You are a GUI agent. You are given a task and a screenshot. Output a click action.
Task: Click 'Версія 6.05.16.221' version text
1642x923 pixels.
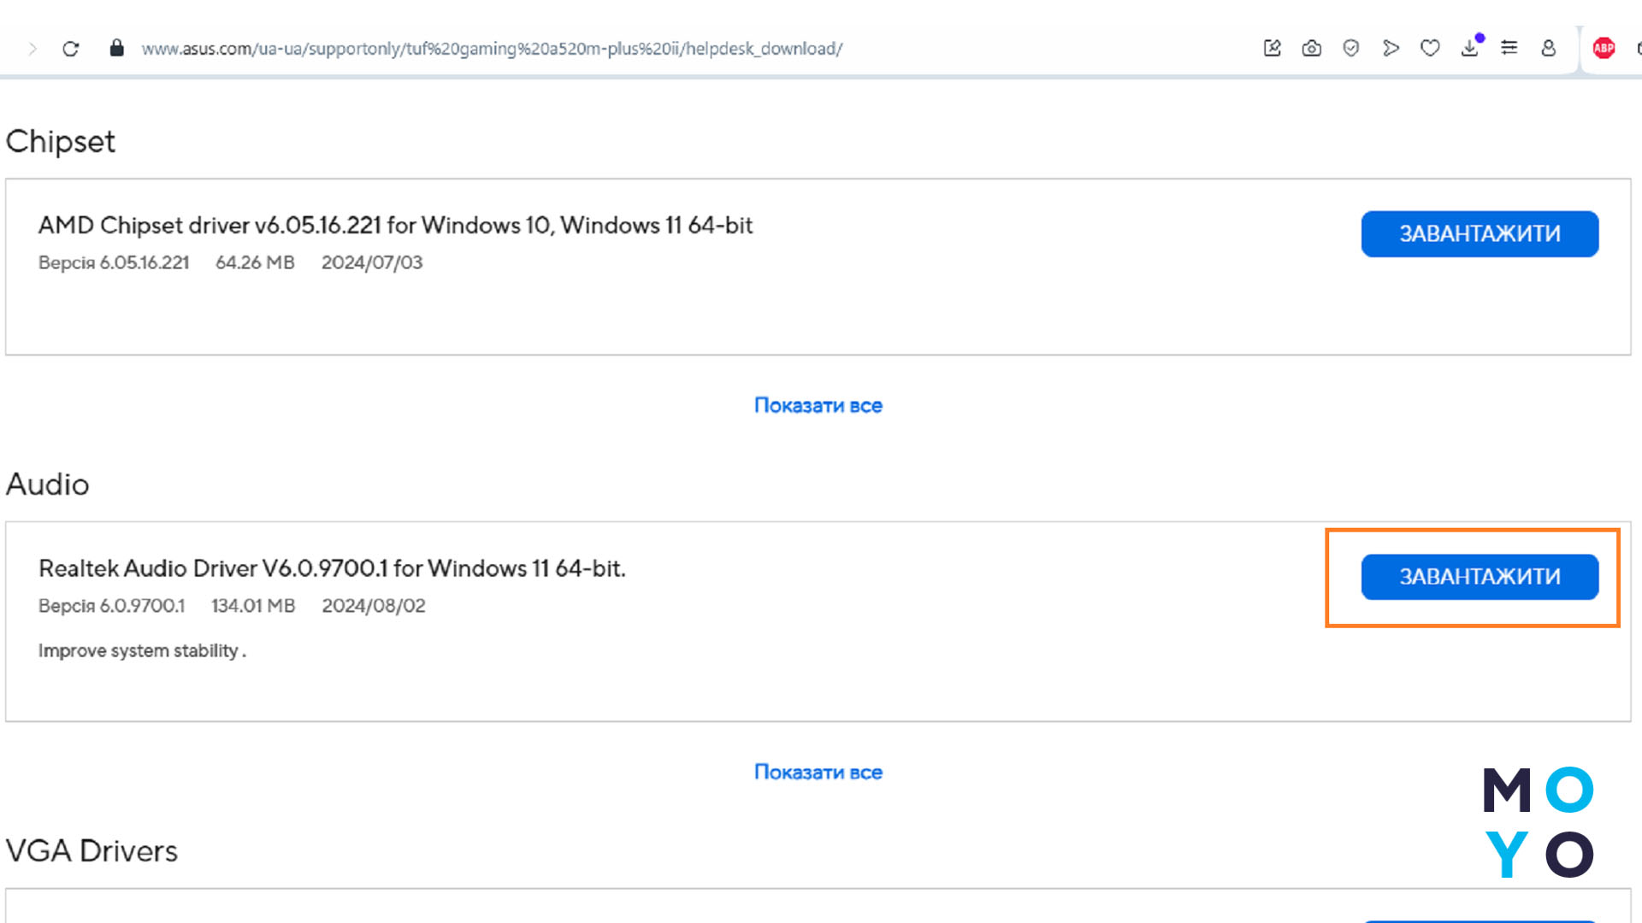pyautogui.click(x=114, y=262)
